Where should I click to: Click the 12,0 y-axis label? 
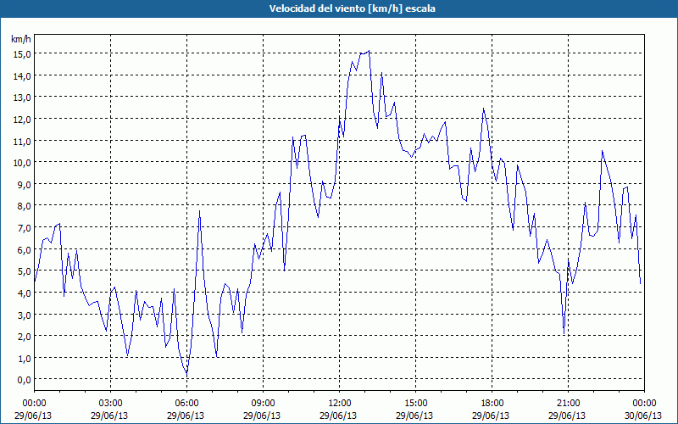[x=22, y=120]
